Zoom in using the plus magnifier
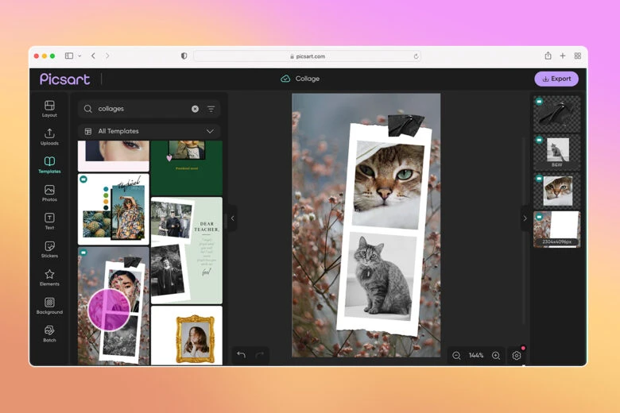Viewport: 620px width, 413px height. tap(496, 356)
